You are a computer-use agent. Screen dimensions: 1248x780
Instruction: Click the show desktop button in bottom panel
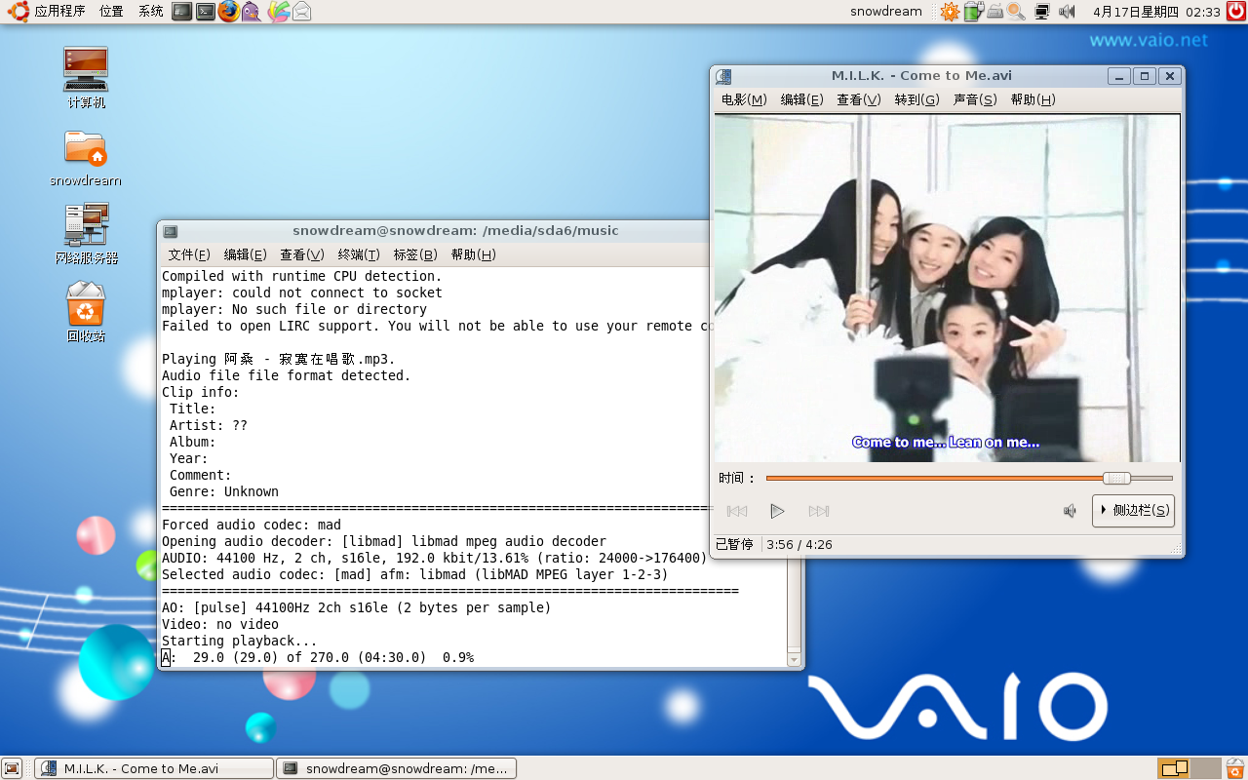[13, 768]
